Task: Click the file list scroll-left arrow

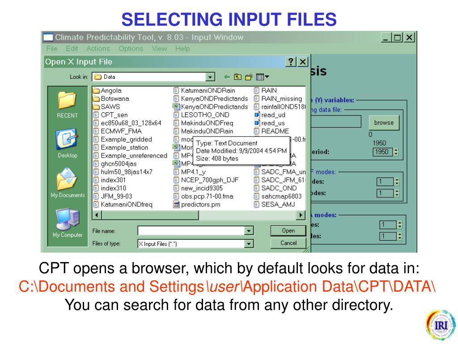Action: click(97, 215)
